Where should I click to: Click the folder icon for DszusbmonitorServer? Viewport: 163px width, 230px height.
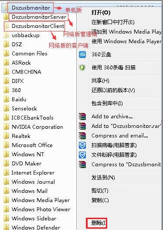coord(6,17)
